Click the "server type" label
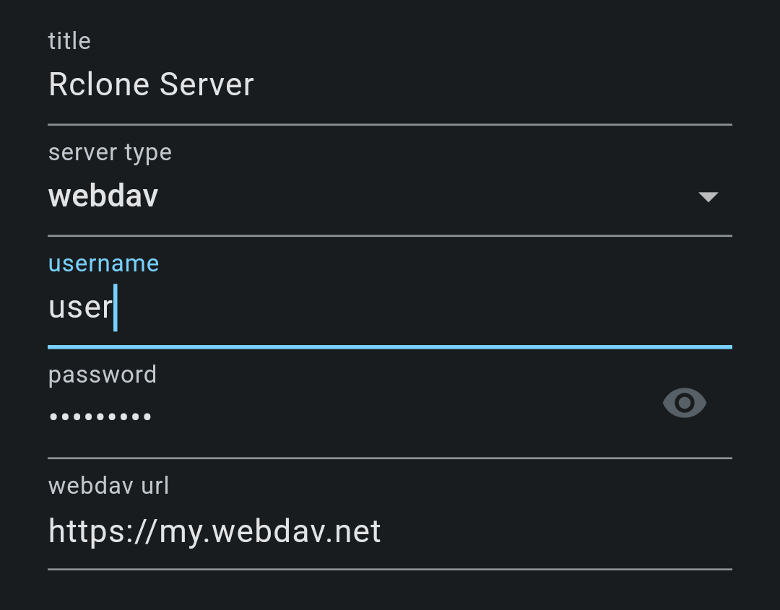The height and width of the screenshot is (610, 780). coord(110,153)
